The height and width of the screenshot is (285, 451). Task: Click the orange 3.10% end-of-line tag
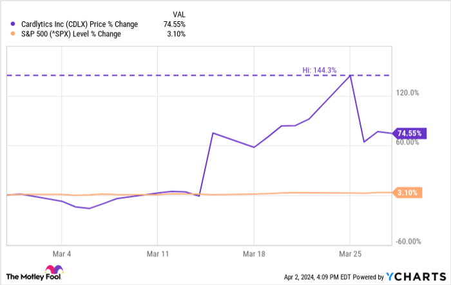pyautogui.click(x=409, y=192)
